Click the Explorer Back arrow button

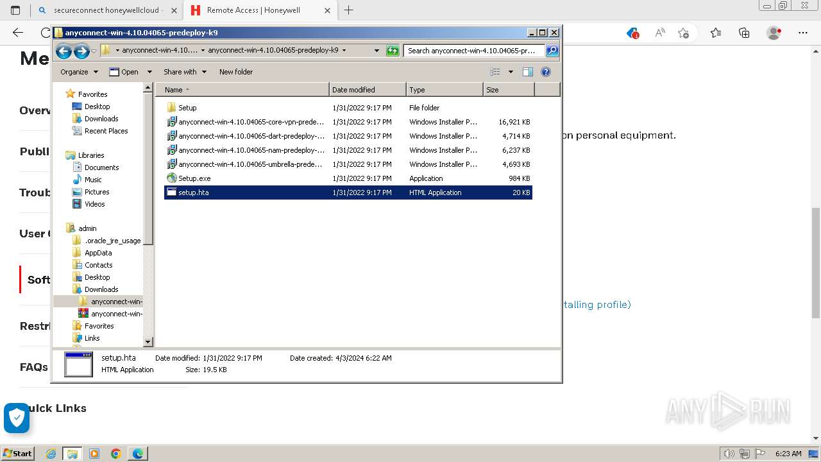[x=63, y=51]
